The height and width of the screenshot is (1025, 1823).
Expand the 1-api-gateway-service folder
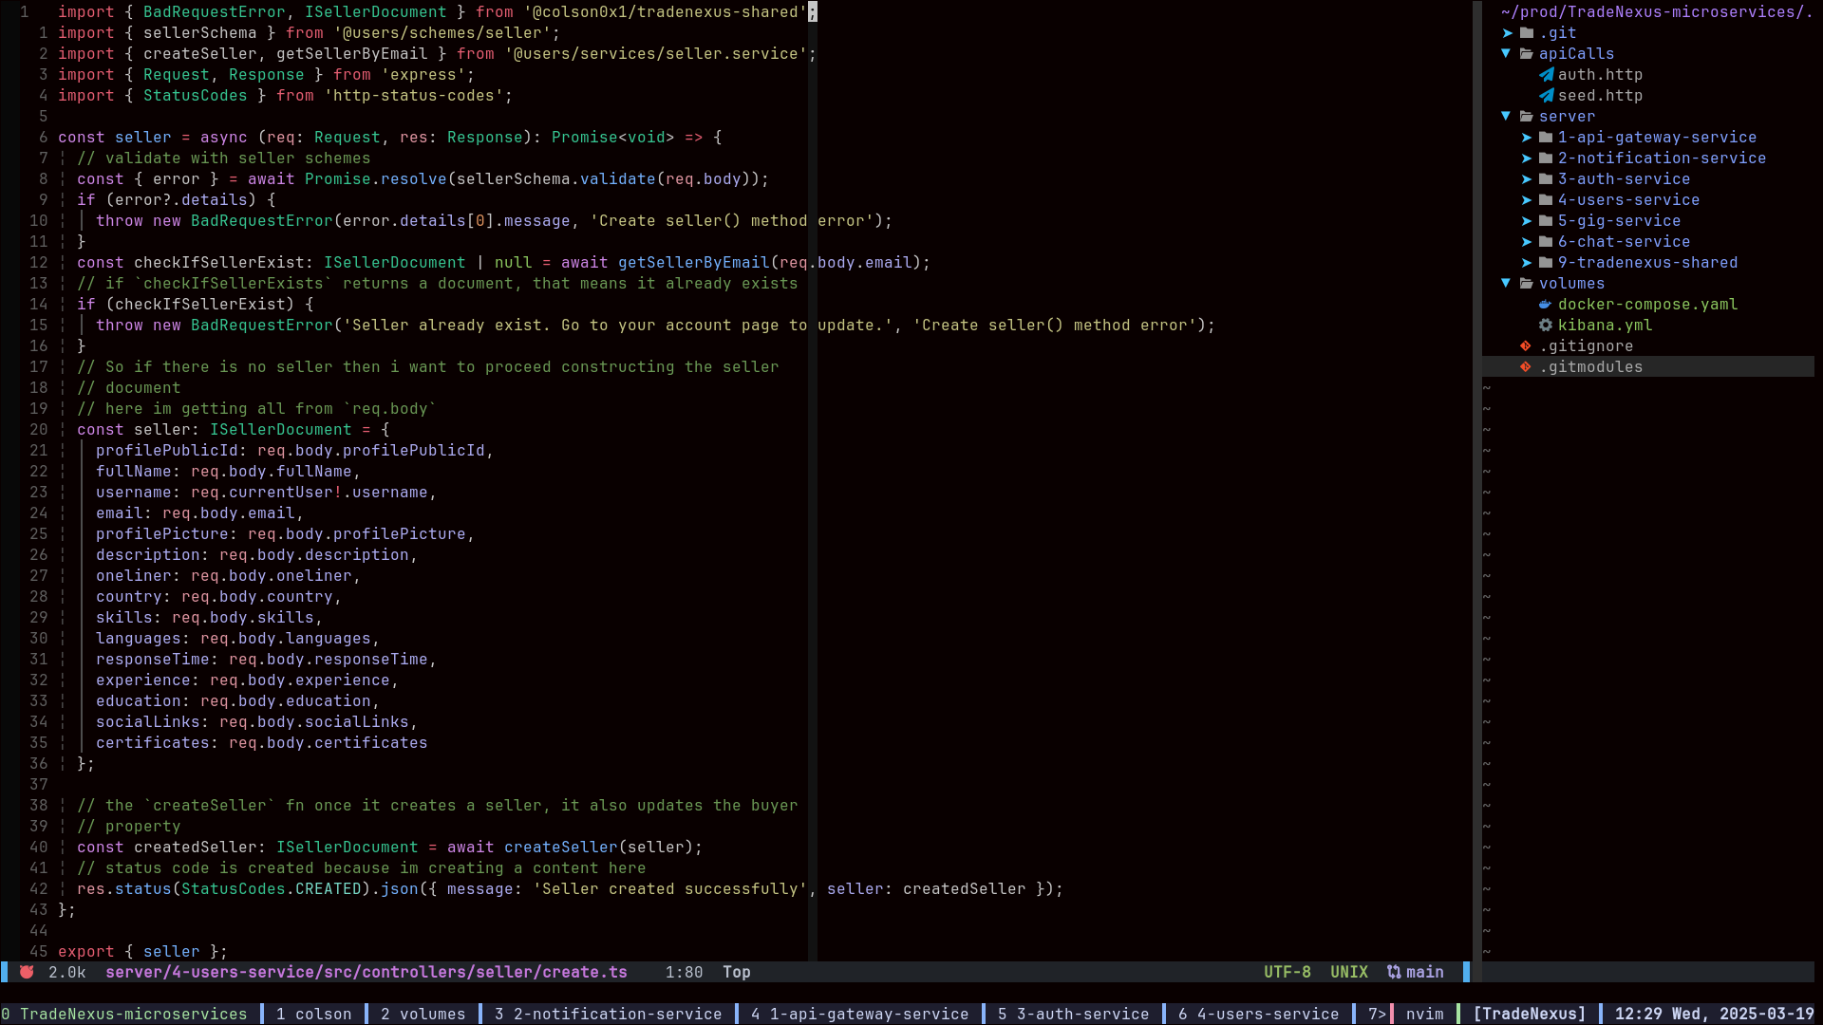pyautogui.click(x=1527, y=138)
